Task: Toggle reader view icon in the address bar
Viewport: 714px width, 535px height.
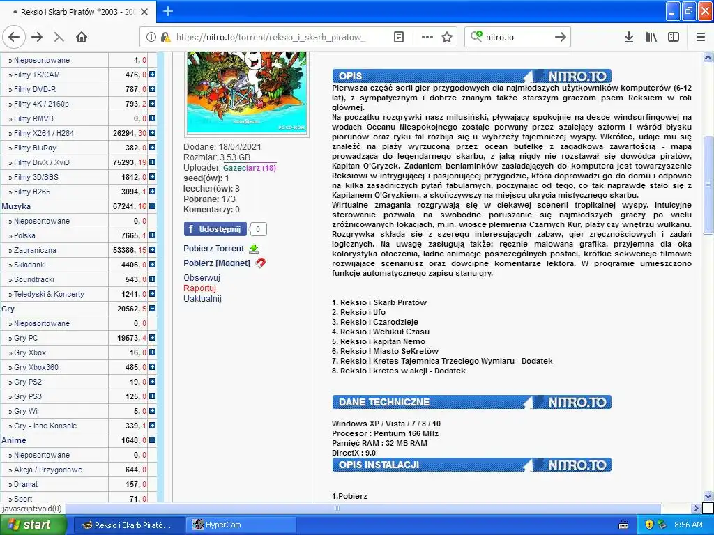Action: click(399, 38)
